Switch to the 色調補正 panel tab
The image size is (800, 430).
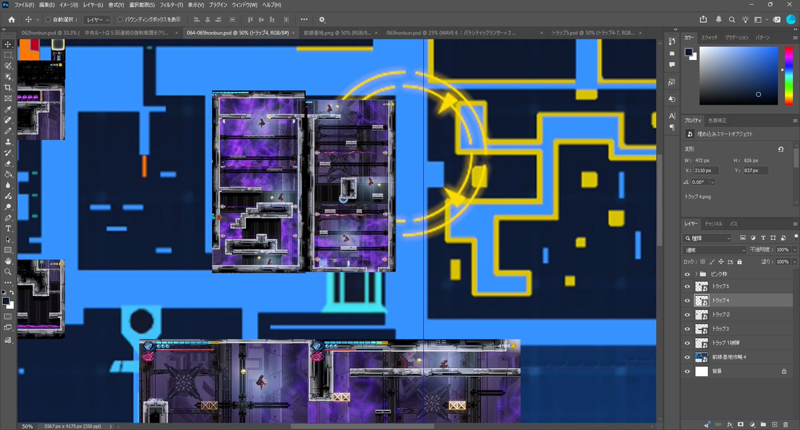click(717, 120)
